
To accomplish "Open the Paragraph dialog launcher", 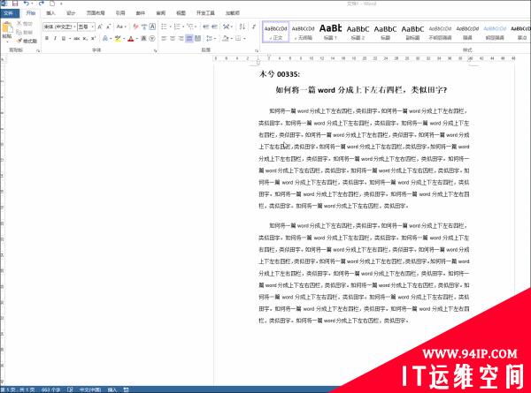I will click(257, 51).
